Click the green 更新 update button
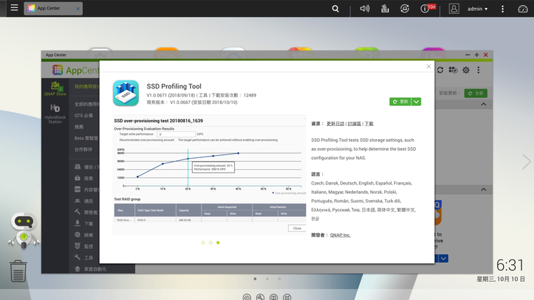 pyautogui.click(x=400, y=102)
